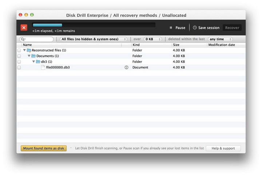Click the Save session clock icon

(195, 28)
